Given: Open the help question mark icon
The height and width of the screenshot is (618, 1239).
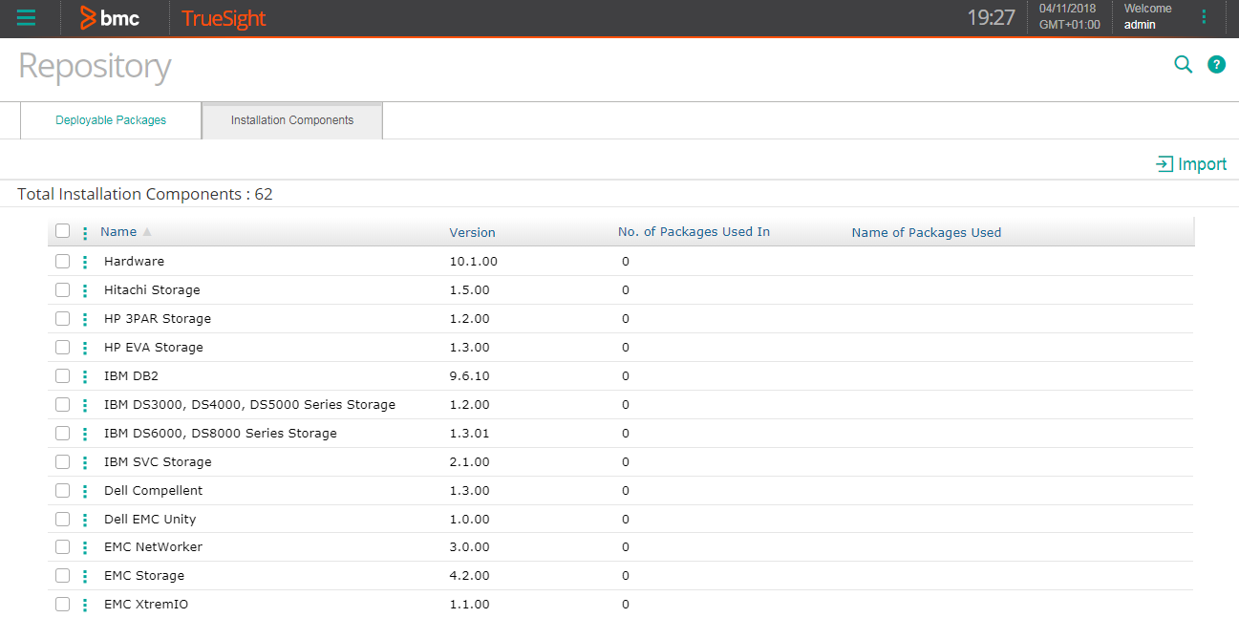Looking at the screenshot, I should 1216,65.
